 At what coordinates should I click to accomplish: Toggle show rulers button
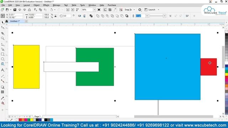(105, 10)
